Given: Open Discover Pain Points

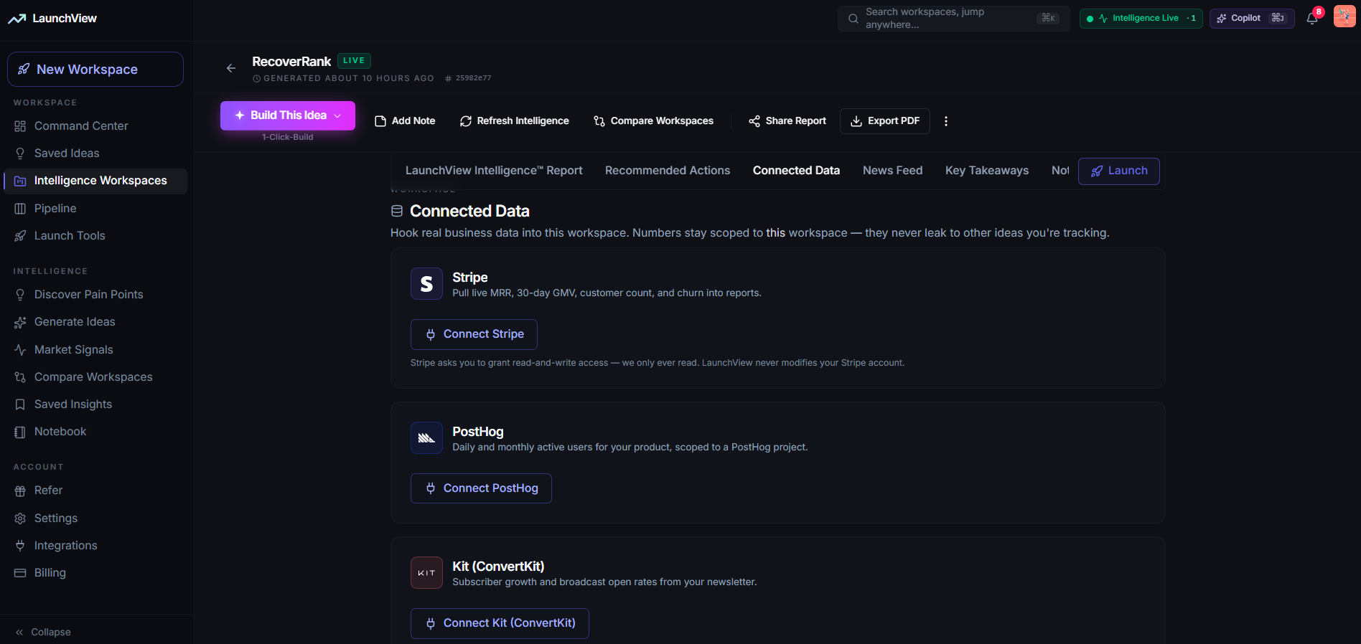Looking at the screenshot, I should tap(95, 295).
